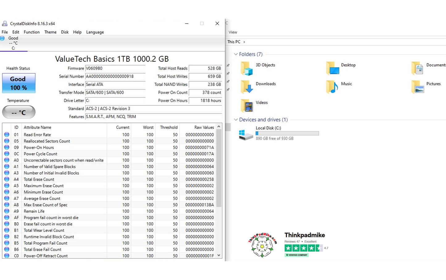
Task: Click the Total Host Writes value 659 GB
Action: [x=205, y=76]
